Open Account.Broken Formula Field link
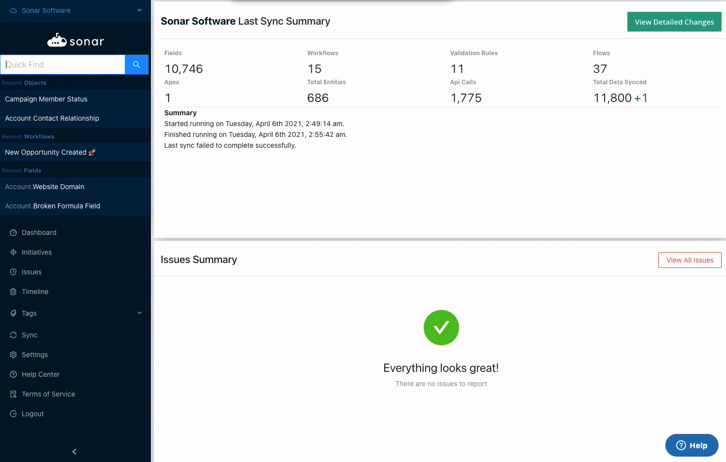The height and width of the screenshot is (462, 726). point(75,206)
